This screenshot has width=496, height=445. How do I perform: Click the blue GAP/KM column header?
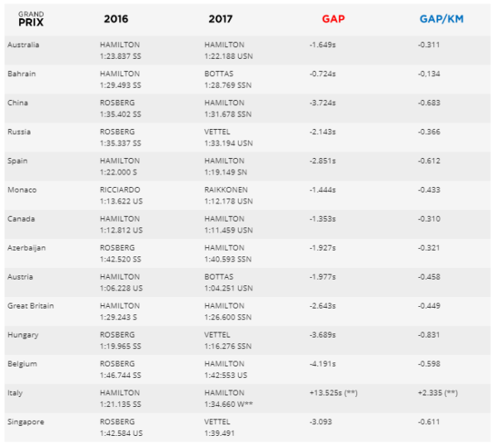(440, 19)
